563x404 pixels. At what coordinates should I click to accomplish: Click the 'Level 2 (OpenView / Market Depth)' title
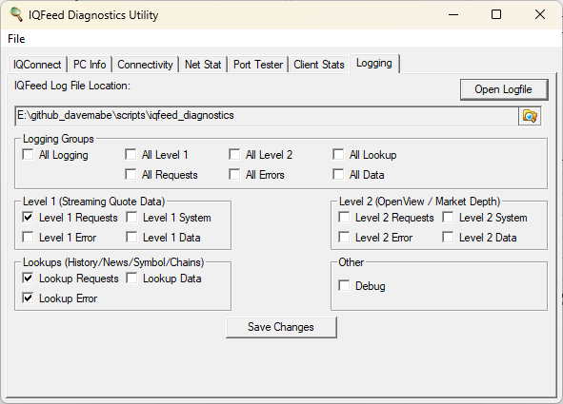[419, 202]
